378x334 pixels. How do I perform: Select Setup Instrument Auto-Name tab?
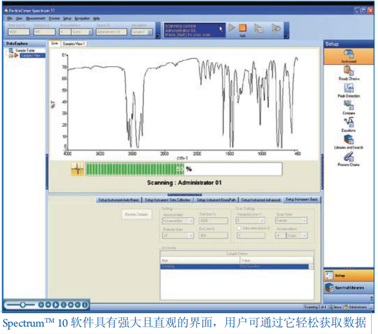coord(119,200)
